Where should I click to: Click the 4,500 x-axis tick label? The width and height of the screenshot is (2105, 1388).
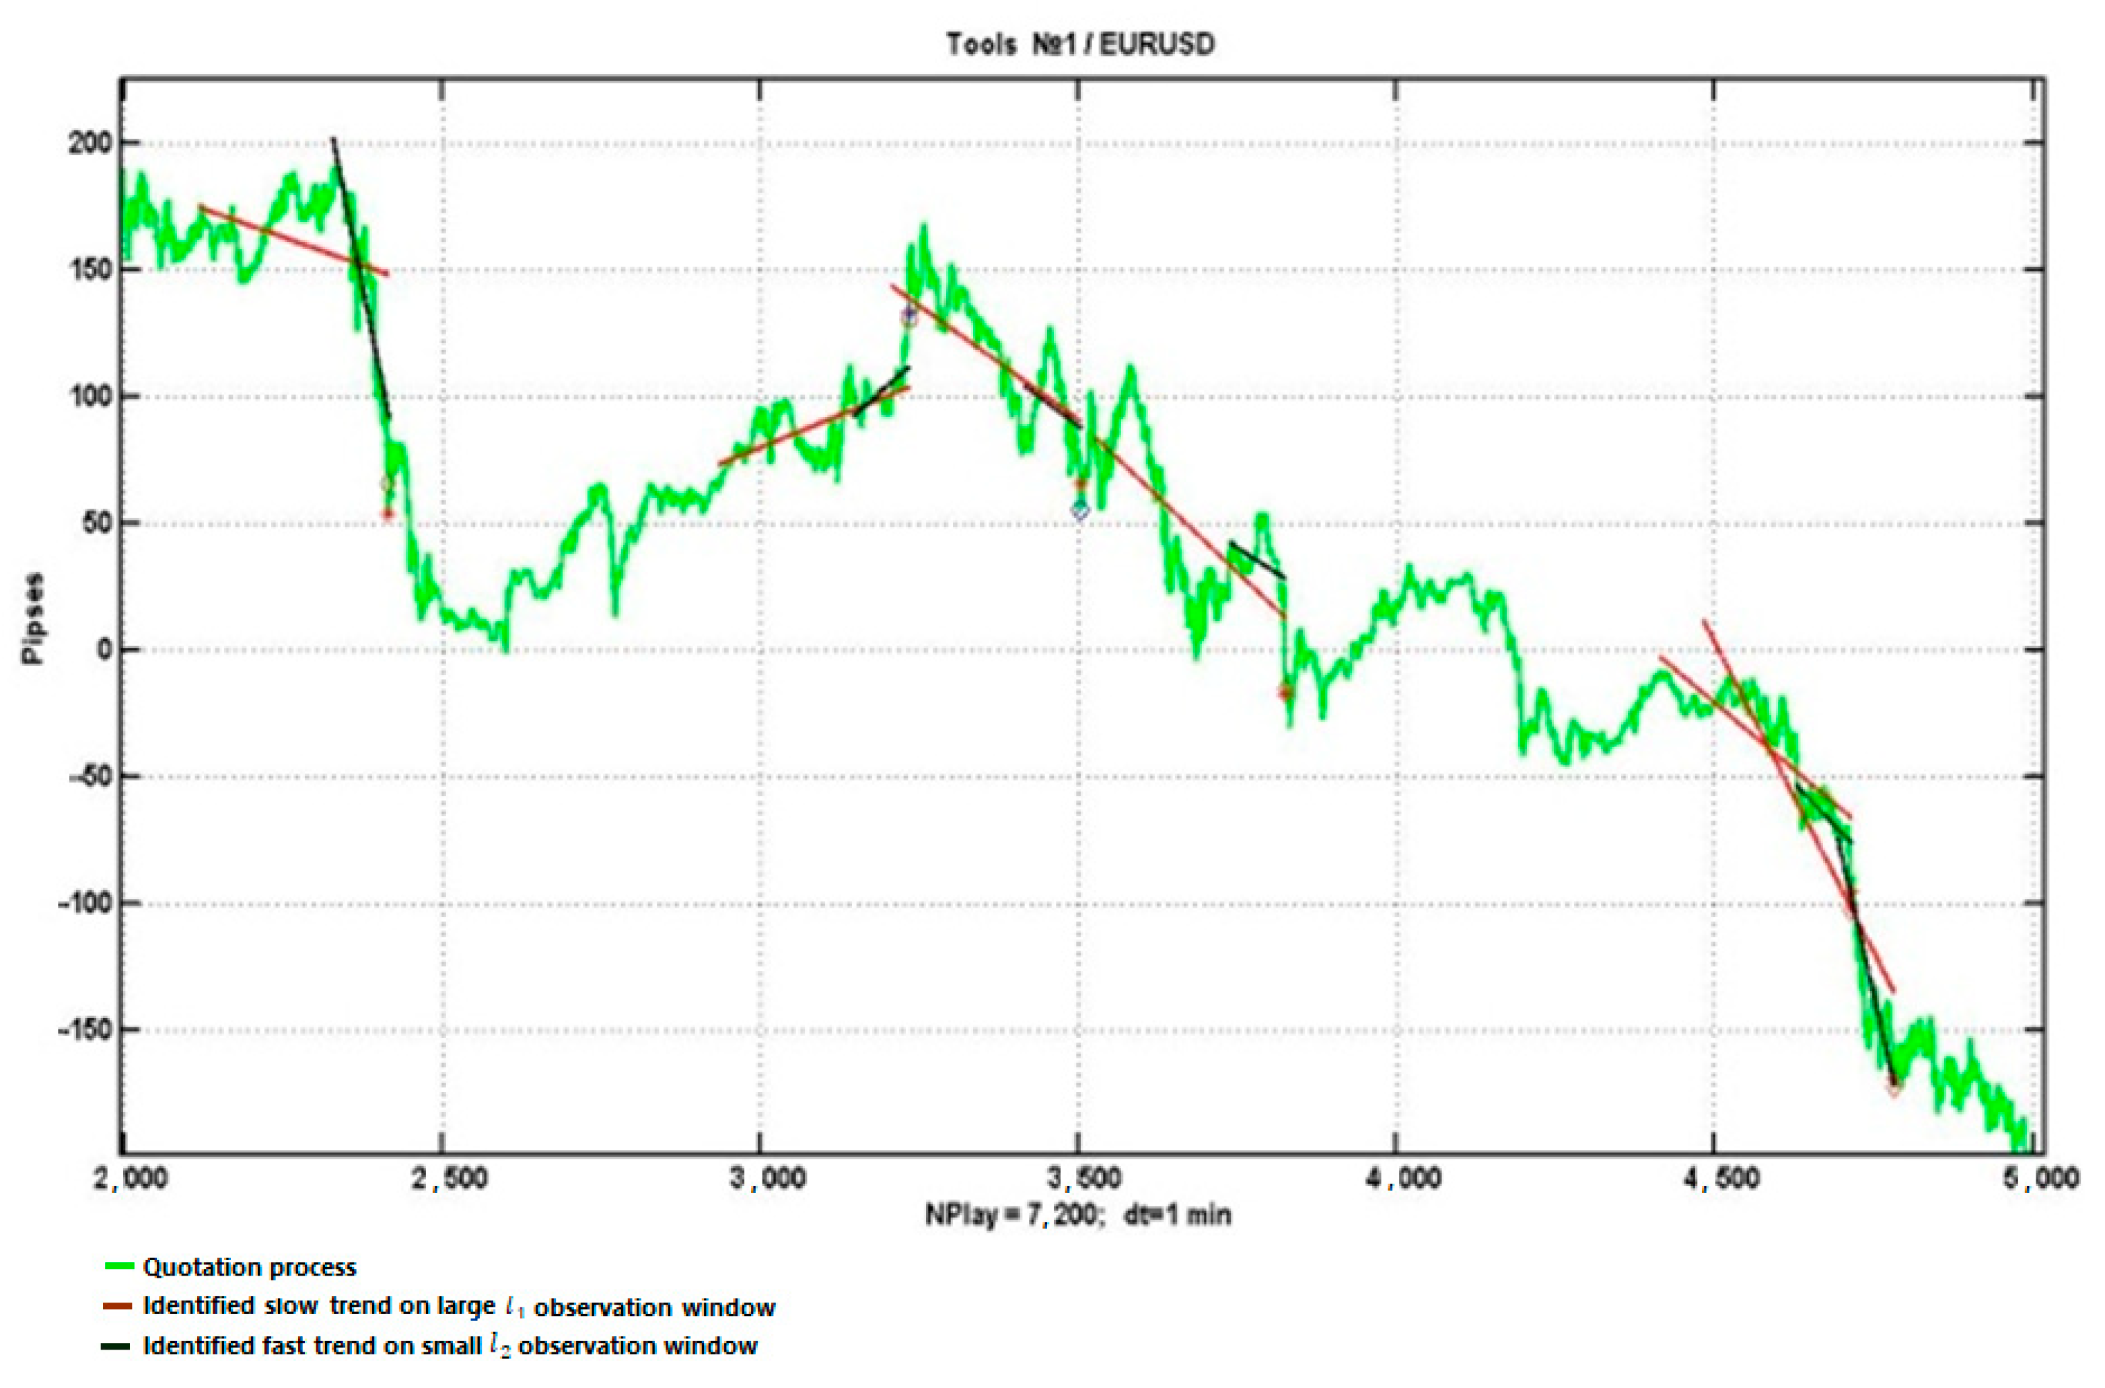pos(1721,1179)
